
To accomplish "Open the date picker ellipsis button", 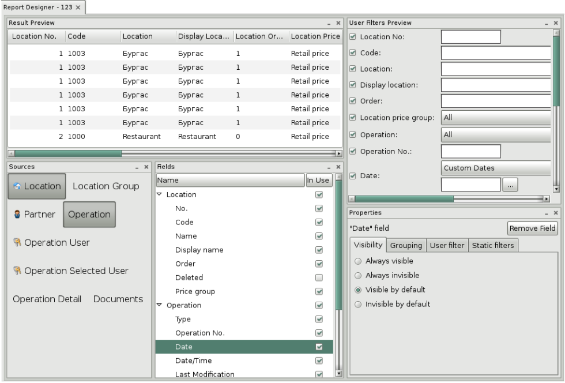I will [510, 185].
